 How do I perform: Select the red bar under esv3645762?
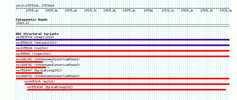click(x=31, y=67)
